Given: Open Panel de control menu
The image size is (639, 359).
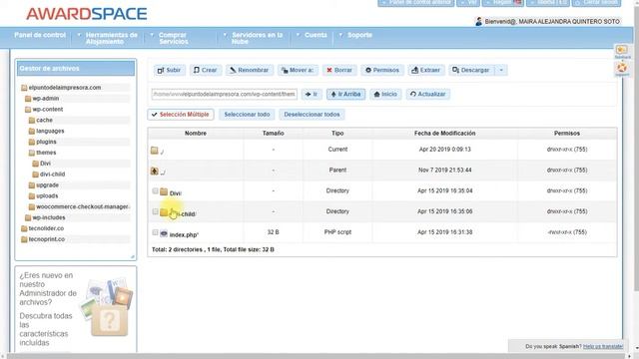Looking at the screenshot, I should point(40,35).
